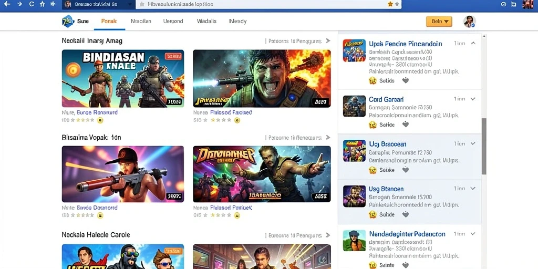Image resolution: width=538 pixels, height=269 pixels.
Task: Click the sidebar vertical scrollbar thumb
Action: (x=484, y=147)
